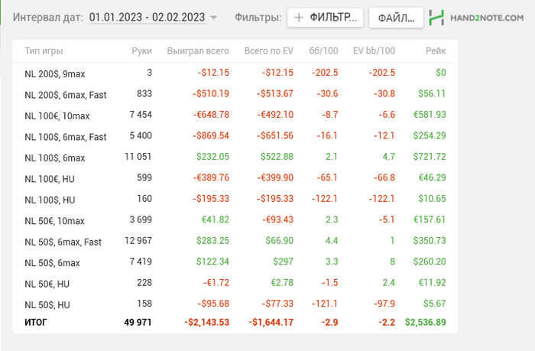Click EV cell -€93.43
This screenshot has width=535, height=351.
[277, 220]
